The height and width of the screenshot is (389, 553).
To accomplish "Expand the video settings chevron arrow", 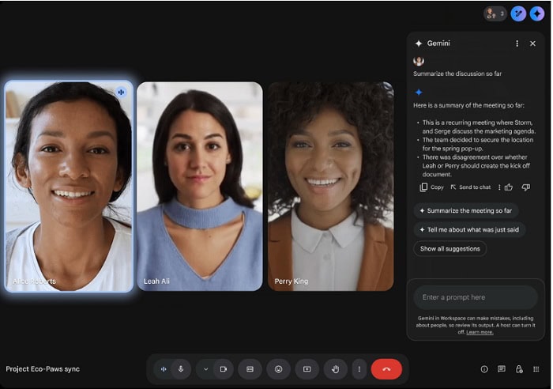I will 206,369.
